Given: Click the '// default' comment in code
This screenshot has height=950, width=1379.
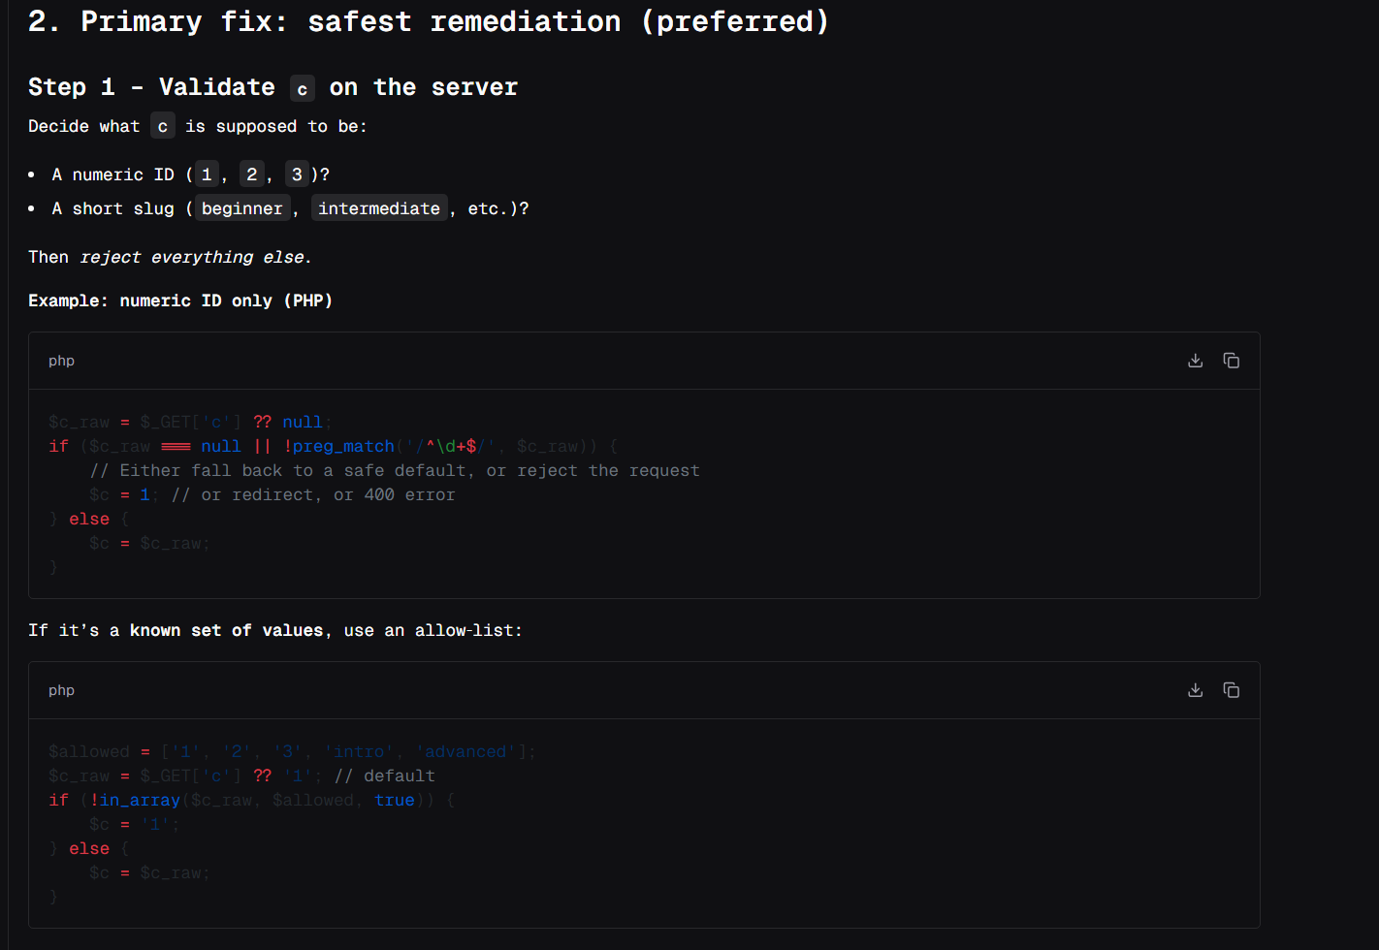Looking at the screenshot, I should click(x=384, y=776).
